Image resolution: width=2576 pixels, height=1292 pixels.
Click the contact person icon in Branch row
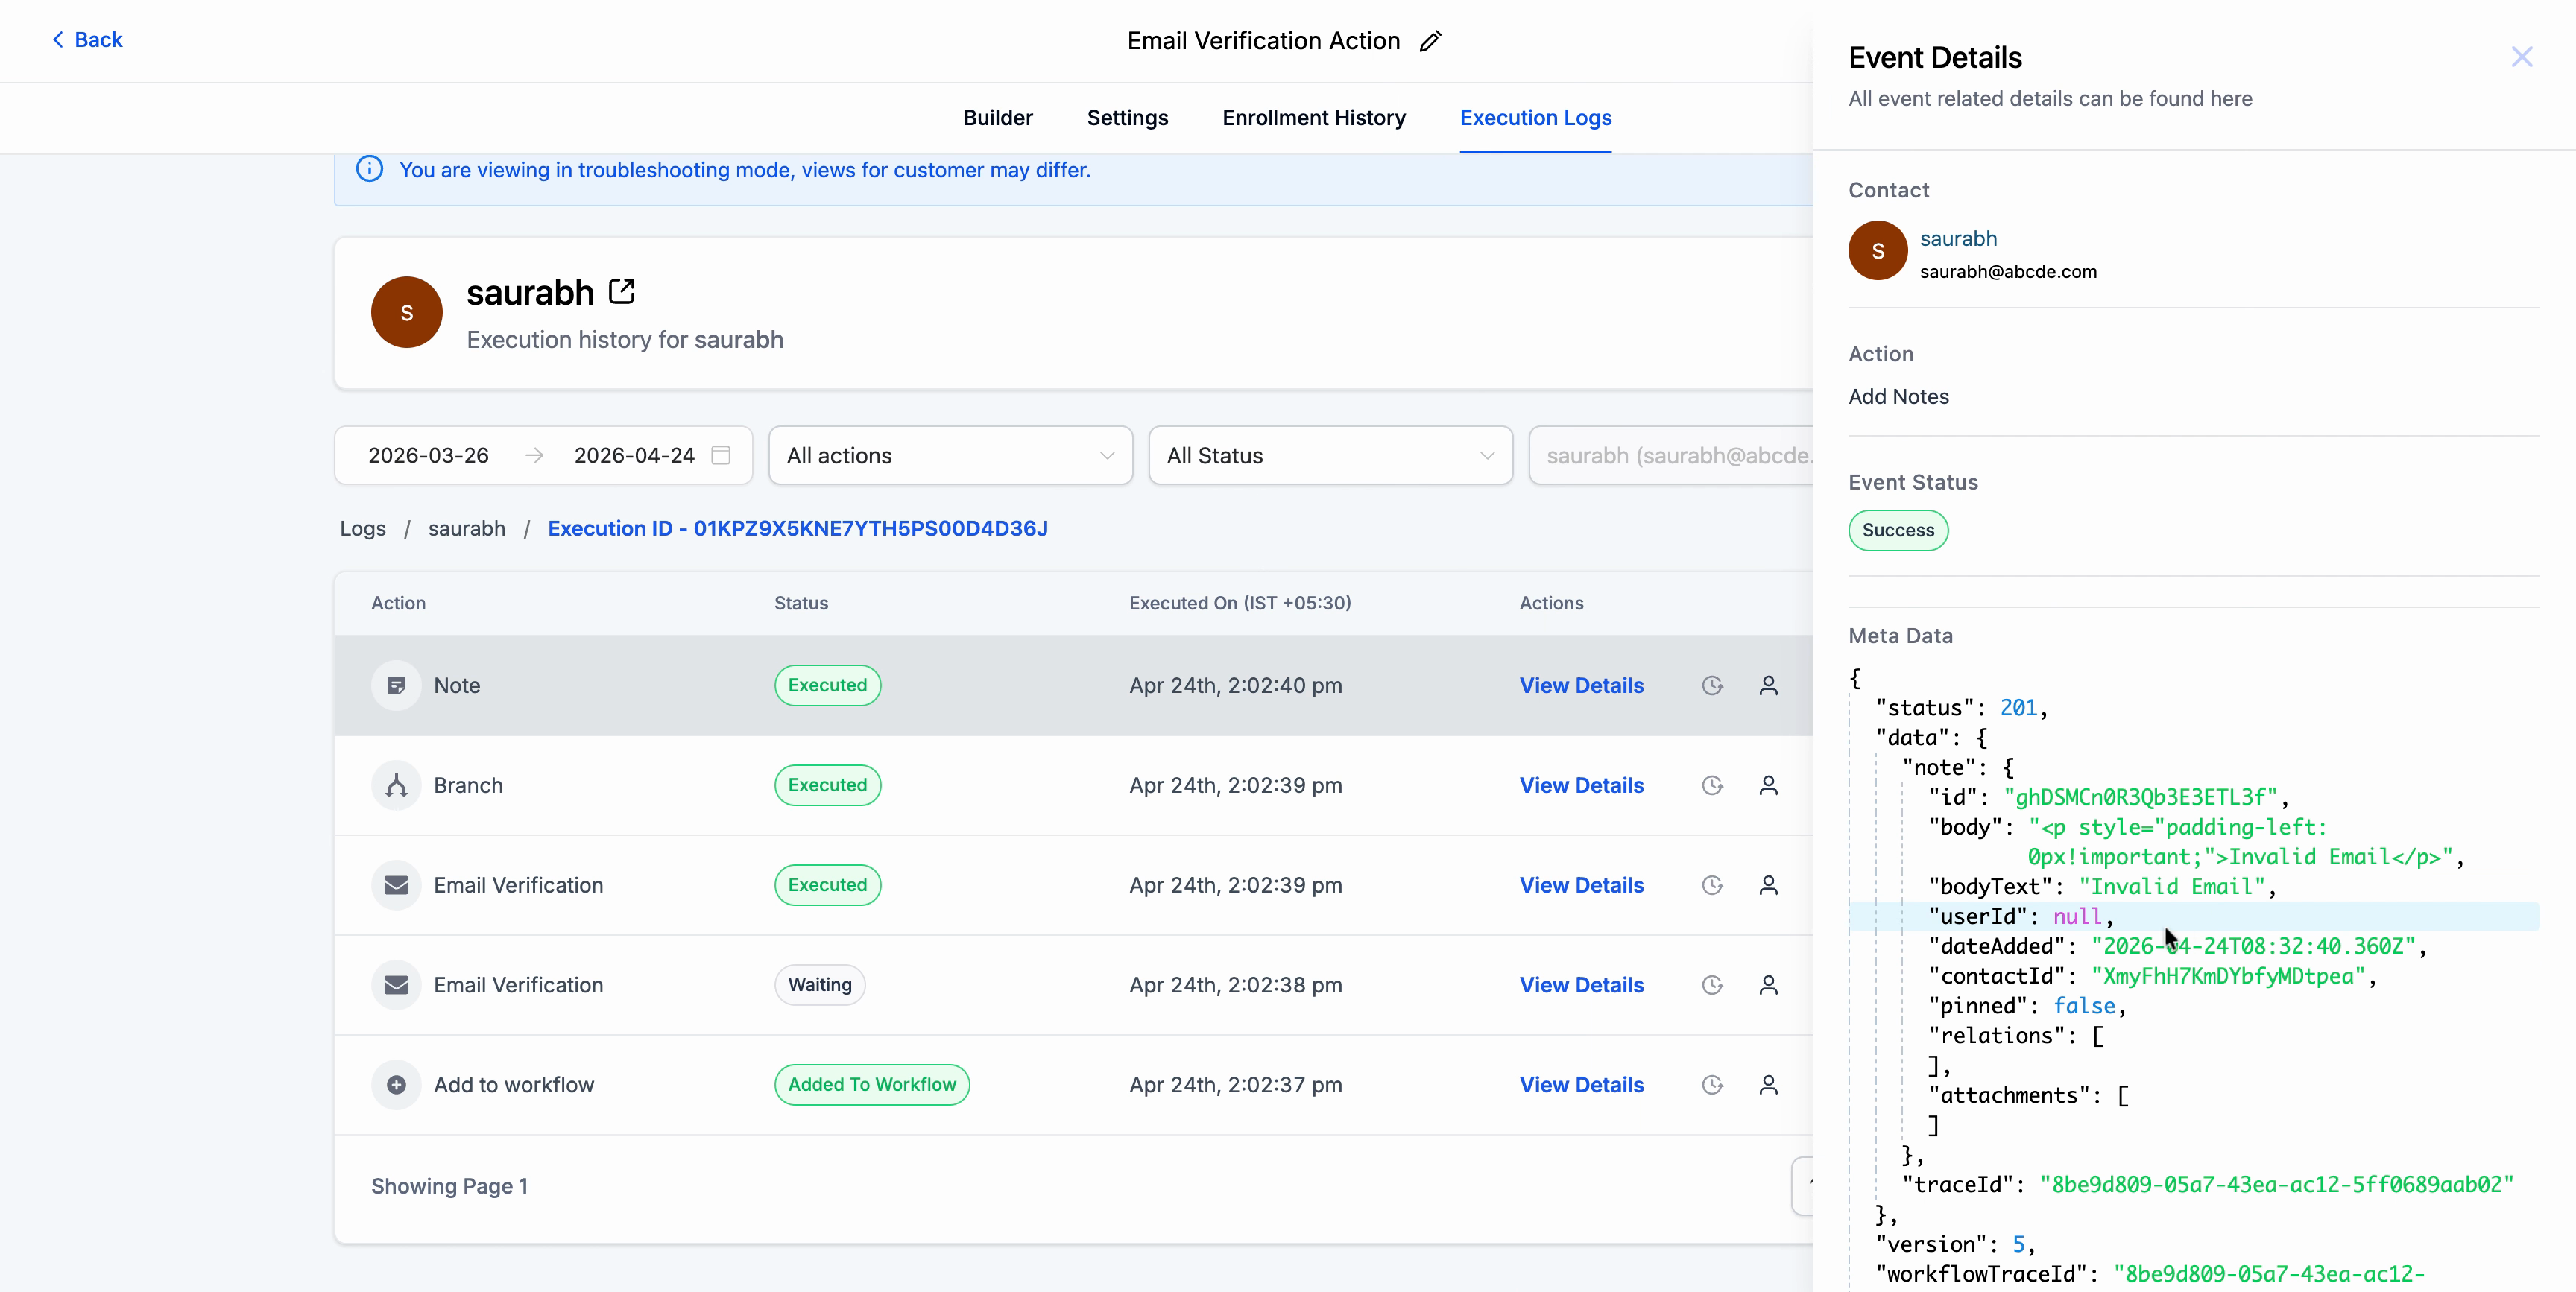(x=1768, y=785)
